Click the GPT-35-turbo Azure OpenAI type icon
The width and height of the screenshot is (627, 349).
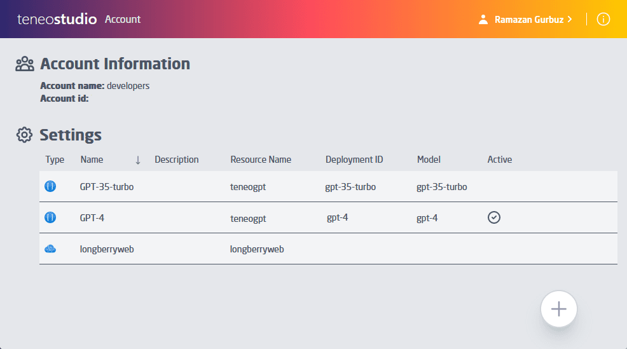pyautogui.click(x=50, y=186)
